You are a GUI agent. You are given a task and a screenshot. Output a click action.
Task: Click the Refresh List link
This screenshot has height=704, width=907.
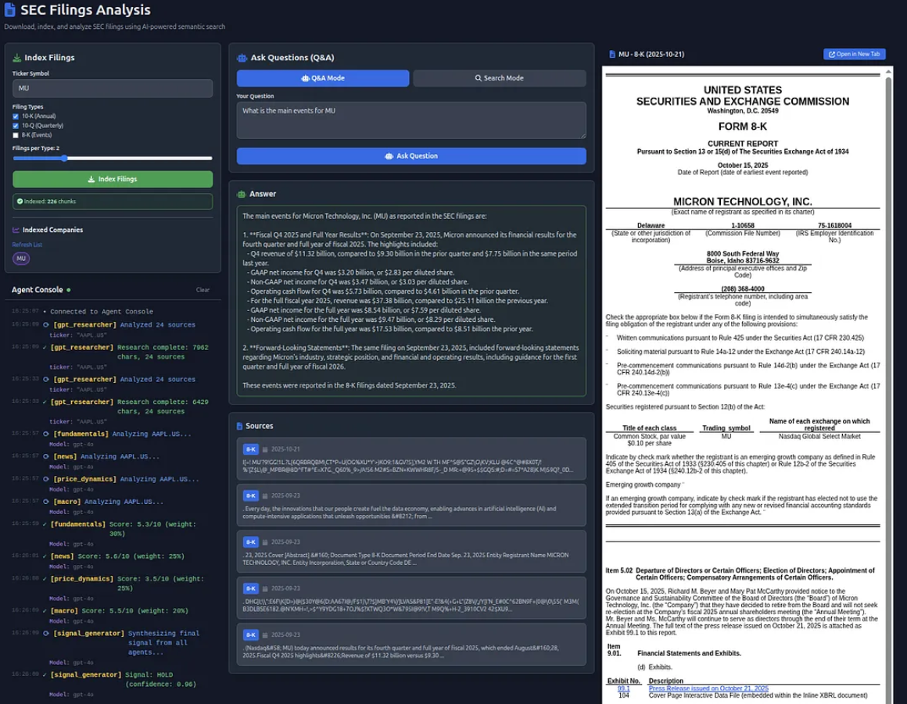tap(27, 245)
